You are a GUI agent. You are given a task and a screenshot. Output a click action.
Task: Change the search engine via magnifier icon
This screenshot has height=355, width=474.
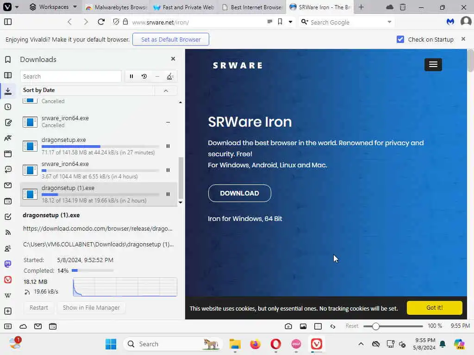[305, 22]
